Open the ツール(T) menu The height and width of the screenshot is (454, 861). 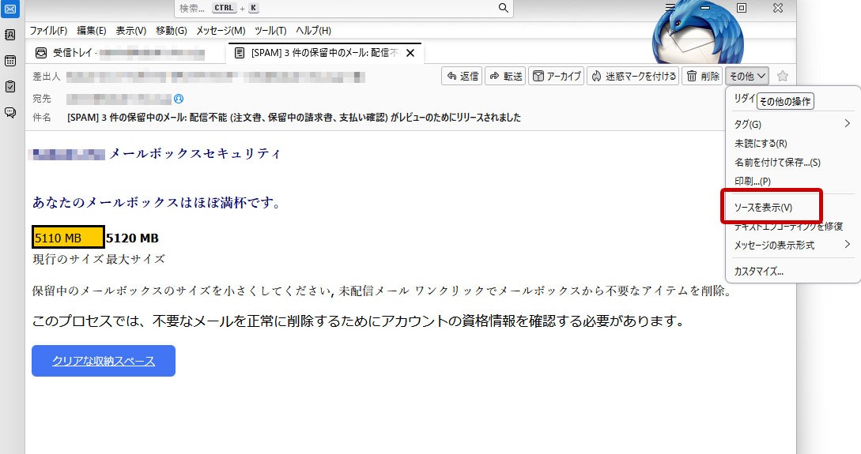pyautogui.click(x=270, y=31)
